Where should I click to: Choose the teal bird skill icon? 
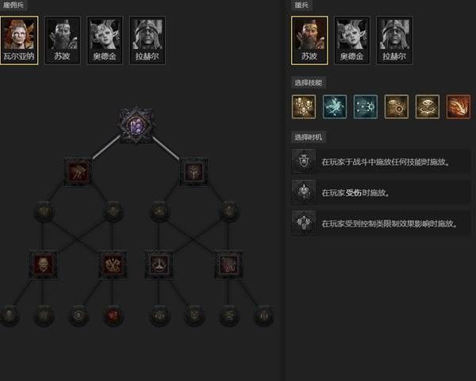(335, 106)
